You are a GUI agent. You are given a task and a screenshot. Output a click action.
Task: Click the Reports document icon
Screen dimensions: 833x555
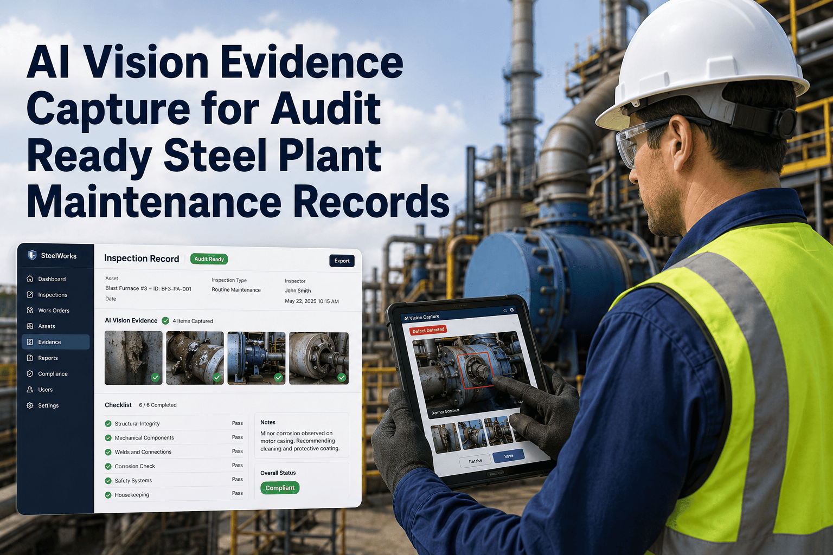[30, 358]
